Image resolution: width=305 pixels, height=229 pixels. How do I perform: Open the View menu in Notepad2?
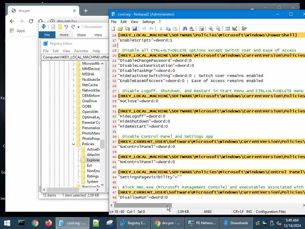point(134,21)
